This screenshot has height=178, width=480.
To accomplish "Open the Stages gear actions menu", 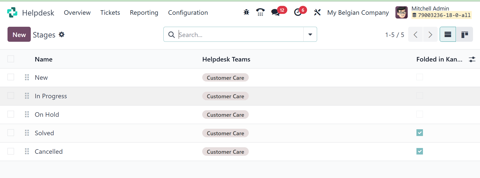I will (x=62, y=34).
